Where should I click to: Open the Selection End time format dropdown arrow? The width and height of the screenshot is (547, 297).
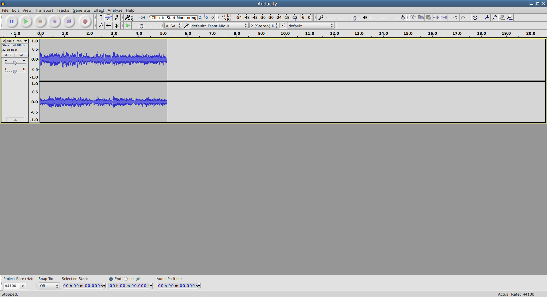coord(151,286)
